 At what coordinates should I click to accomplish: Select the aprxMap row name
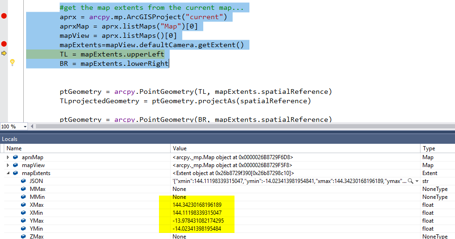pos(33,157)
